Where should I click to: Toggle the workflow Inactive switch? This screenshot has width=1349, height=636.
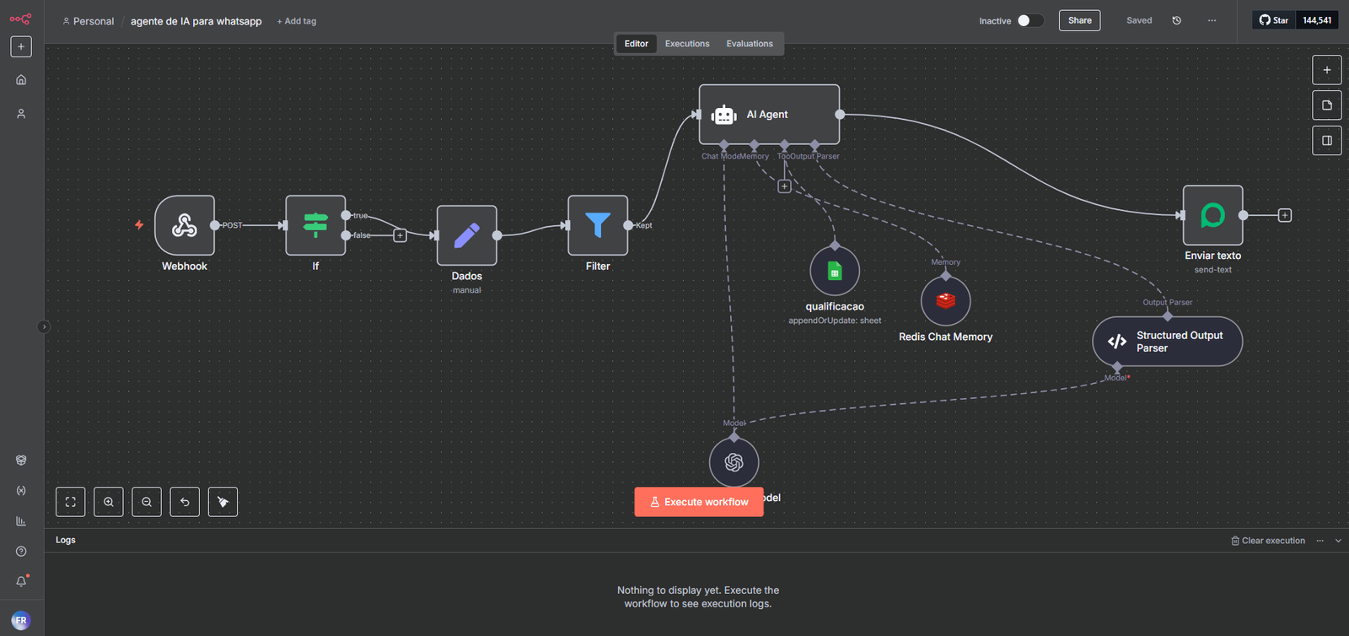tap(1029, 20)
